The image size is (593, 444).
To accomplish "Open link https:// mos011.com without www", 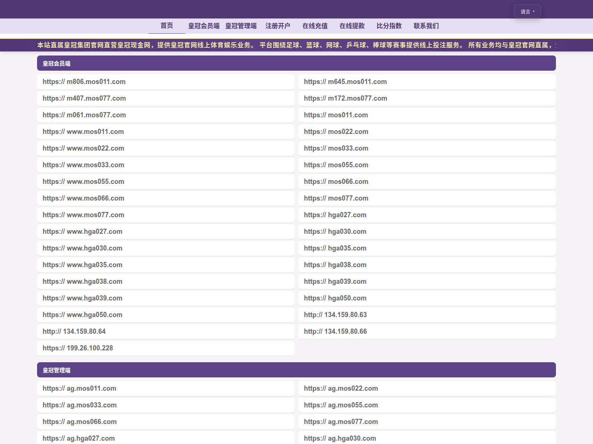I will 427,115.
